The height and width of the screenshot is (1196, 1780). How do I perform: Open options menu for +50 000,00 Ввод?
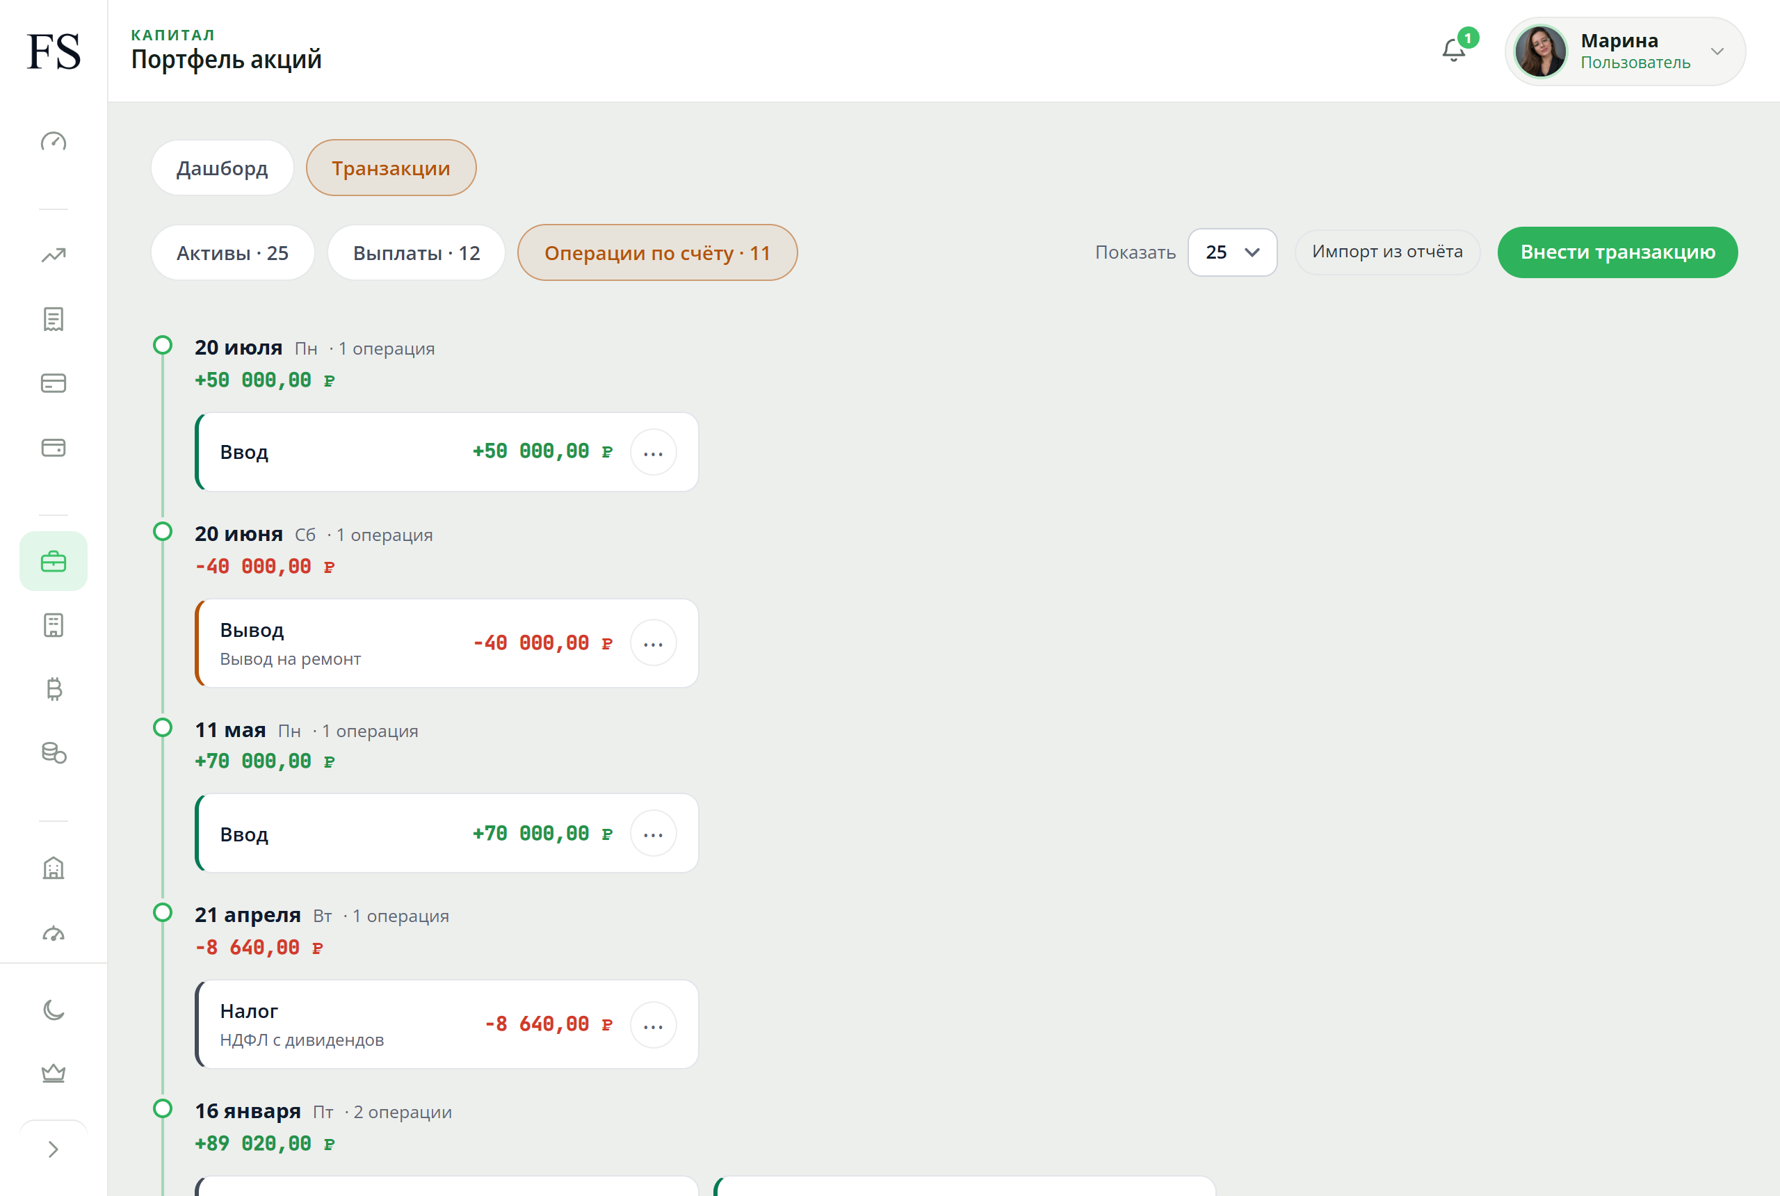[654, 452]
